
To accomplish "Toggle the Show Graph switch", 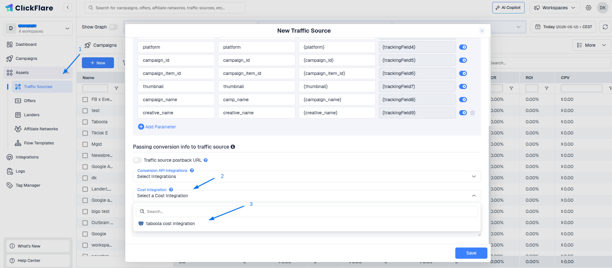I will tap(113, 27).
